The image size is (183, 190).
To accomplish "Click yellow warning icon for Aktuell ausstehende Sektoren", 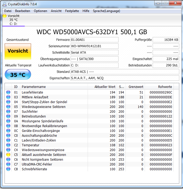I will (8, 155).
